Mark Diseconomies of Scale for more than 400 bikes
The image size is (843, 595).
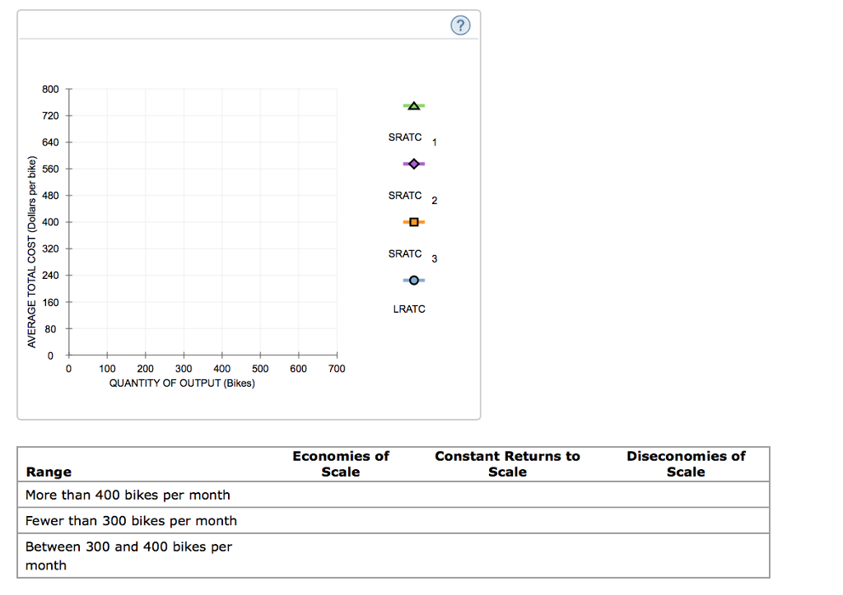tap(686, 495)
